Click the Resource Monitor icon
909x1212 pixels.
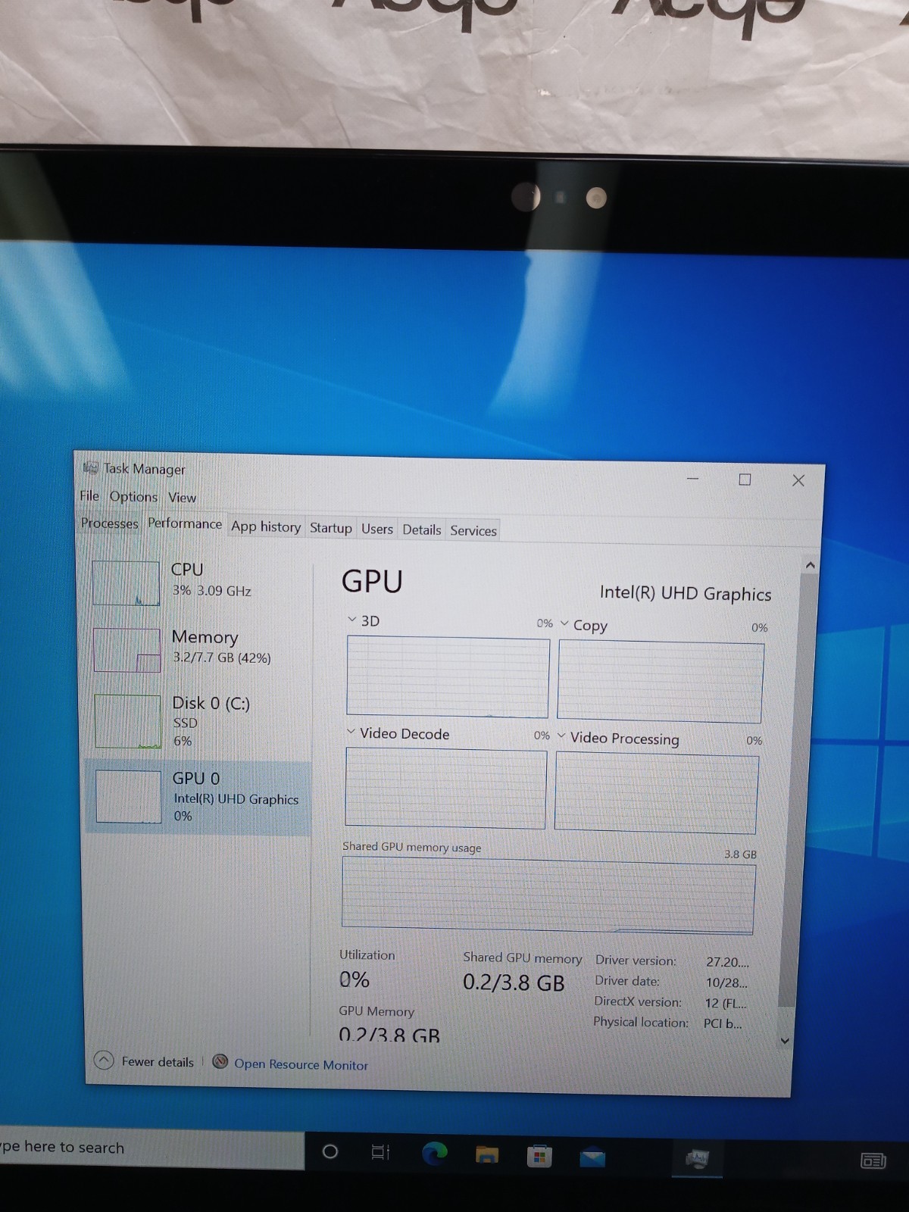(220, 1061)
